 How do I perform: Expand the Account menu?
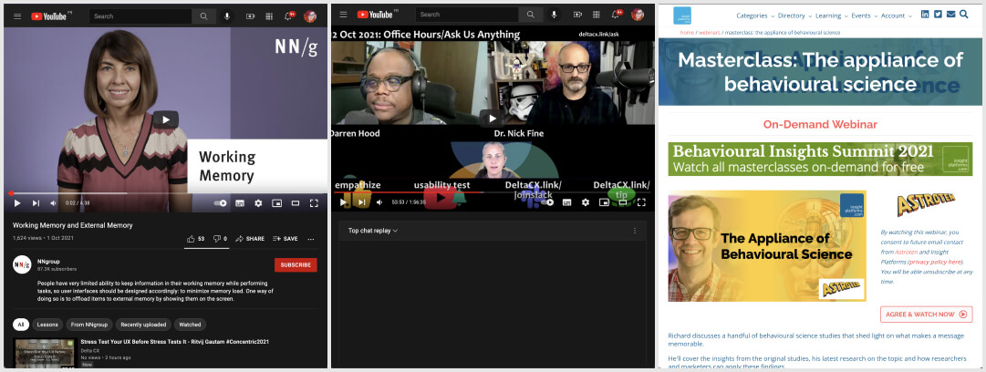pos(897,15)
